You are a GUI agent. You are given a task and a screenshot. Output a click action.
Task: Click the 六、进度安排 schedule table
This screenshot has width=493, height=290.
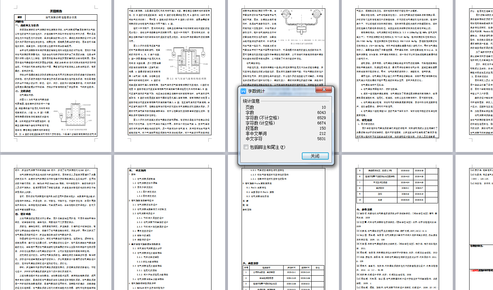point(284,278)
